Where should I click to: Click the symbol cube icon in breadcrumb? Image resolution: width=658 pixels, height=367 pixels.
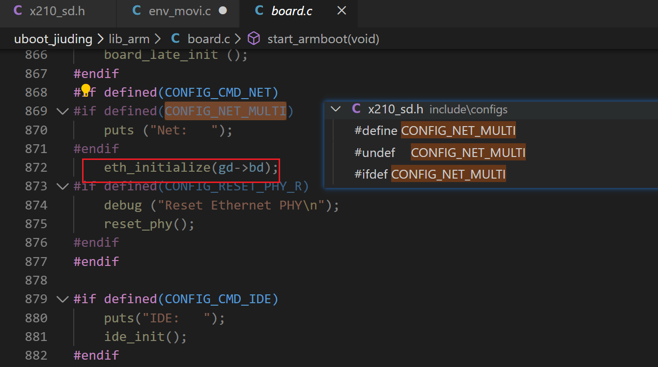[x=253, y=38]
